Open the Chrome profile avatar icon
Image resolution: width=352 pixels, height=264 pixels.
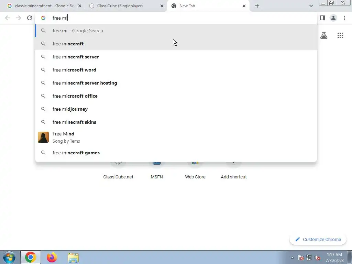tap(333, 18)
